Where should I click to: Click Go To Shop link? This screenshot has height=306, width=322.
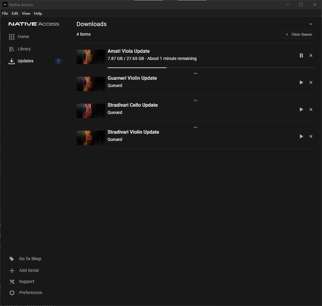pyautogui.click(x=30, y=259)
